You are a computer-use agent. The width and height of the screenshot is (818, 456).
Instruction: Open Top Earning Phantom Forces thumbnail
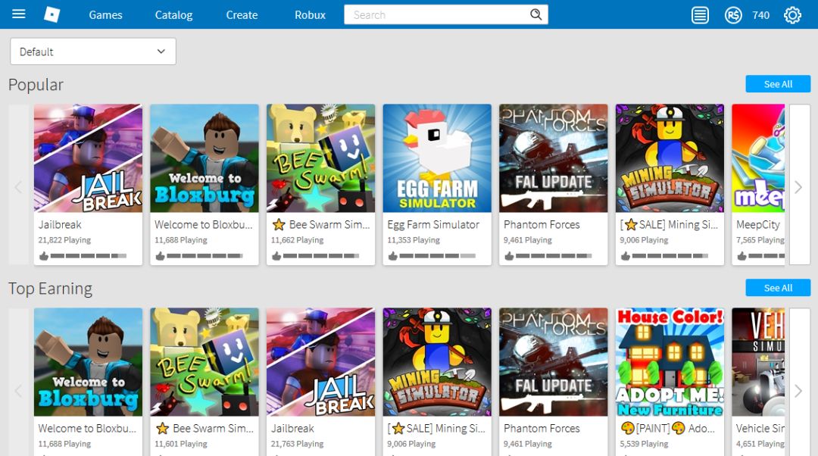coord(554,362)
